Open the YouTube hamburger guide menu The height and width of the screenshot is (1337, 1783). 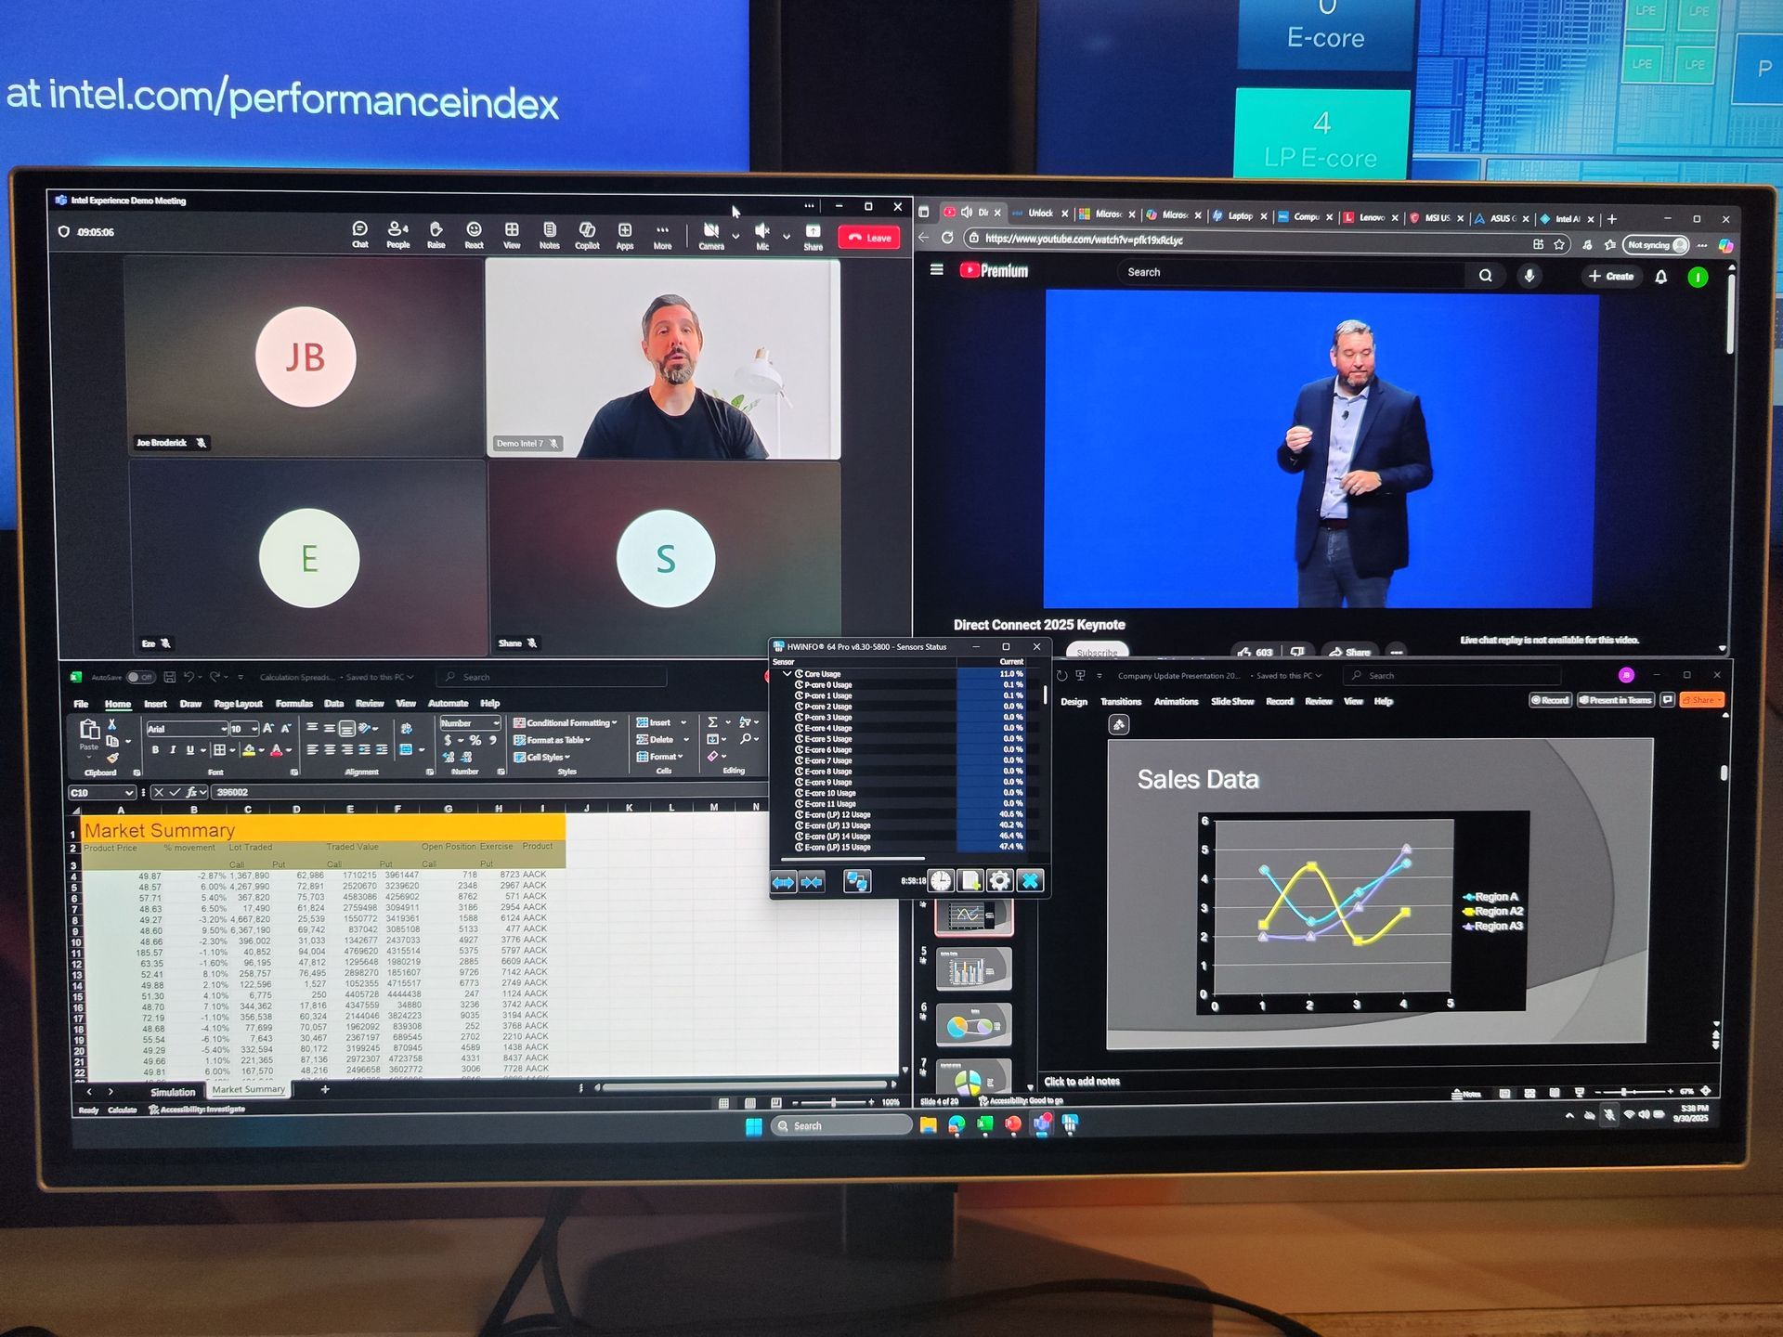(x=937, y=269)
